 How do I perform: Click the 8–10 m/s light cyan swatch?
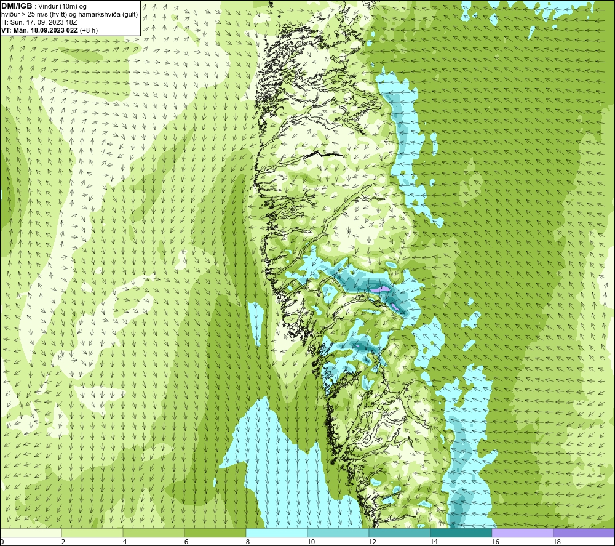[x=277, y=532]
